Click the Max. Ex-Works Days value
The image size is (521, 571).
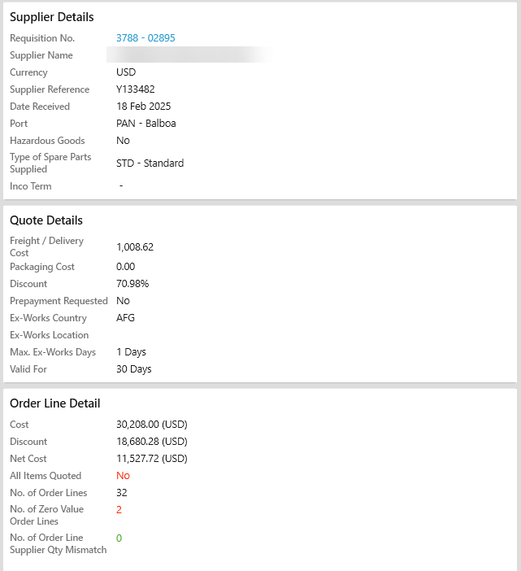(x=132, y=352)
